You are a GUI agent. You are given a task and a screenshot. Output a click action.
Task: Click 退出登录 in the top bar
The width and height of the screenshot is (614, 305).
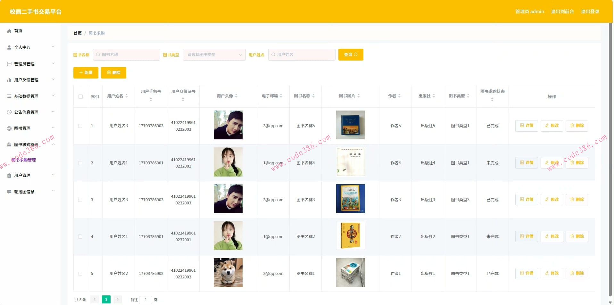pyautogui.click(x=590, y=12)
